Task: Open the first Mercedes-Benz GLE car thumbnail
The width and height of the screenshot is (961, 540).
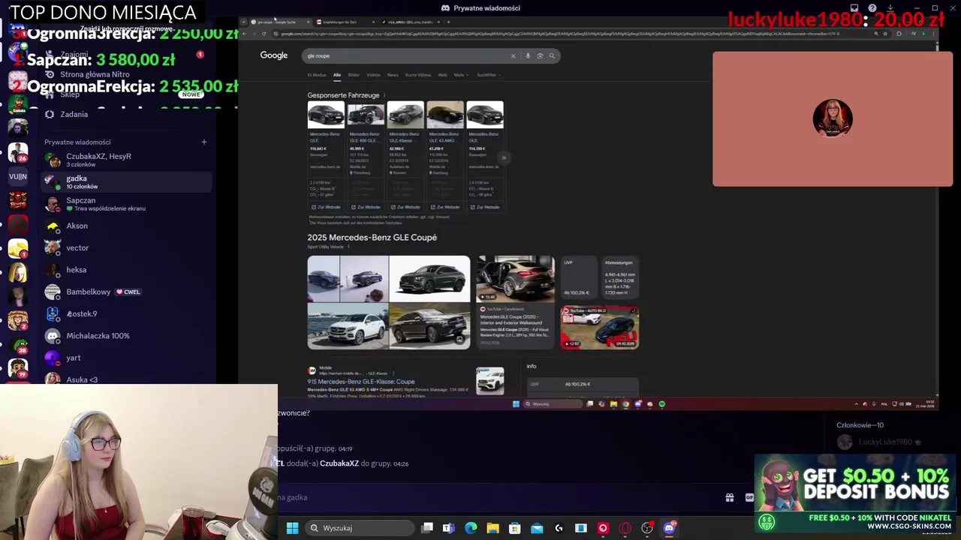Action: click(326, 115)
